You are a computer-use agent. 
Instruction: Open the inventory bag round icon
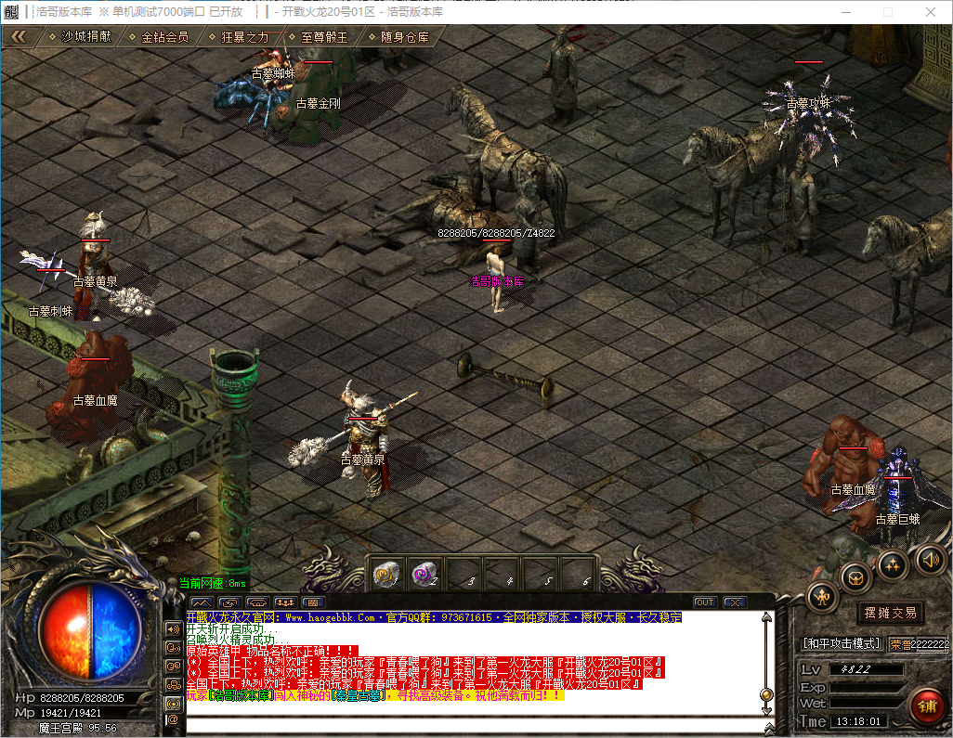(855, 577)
